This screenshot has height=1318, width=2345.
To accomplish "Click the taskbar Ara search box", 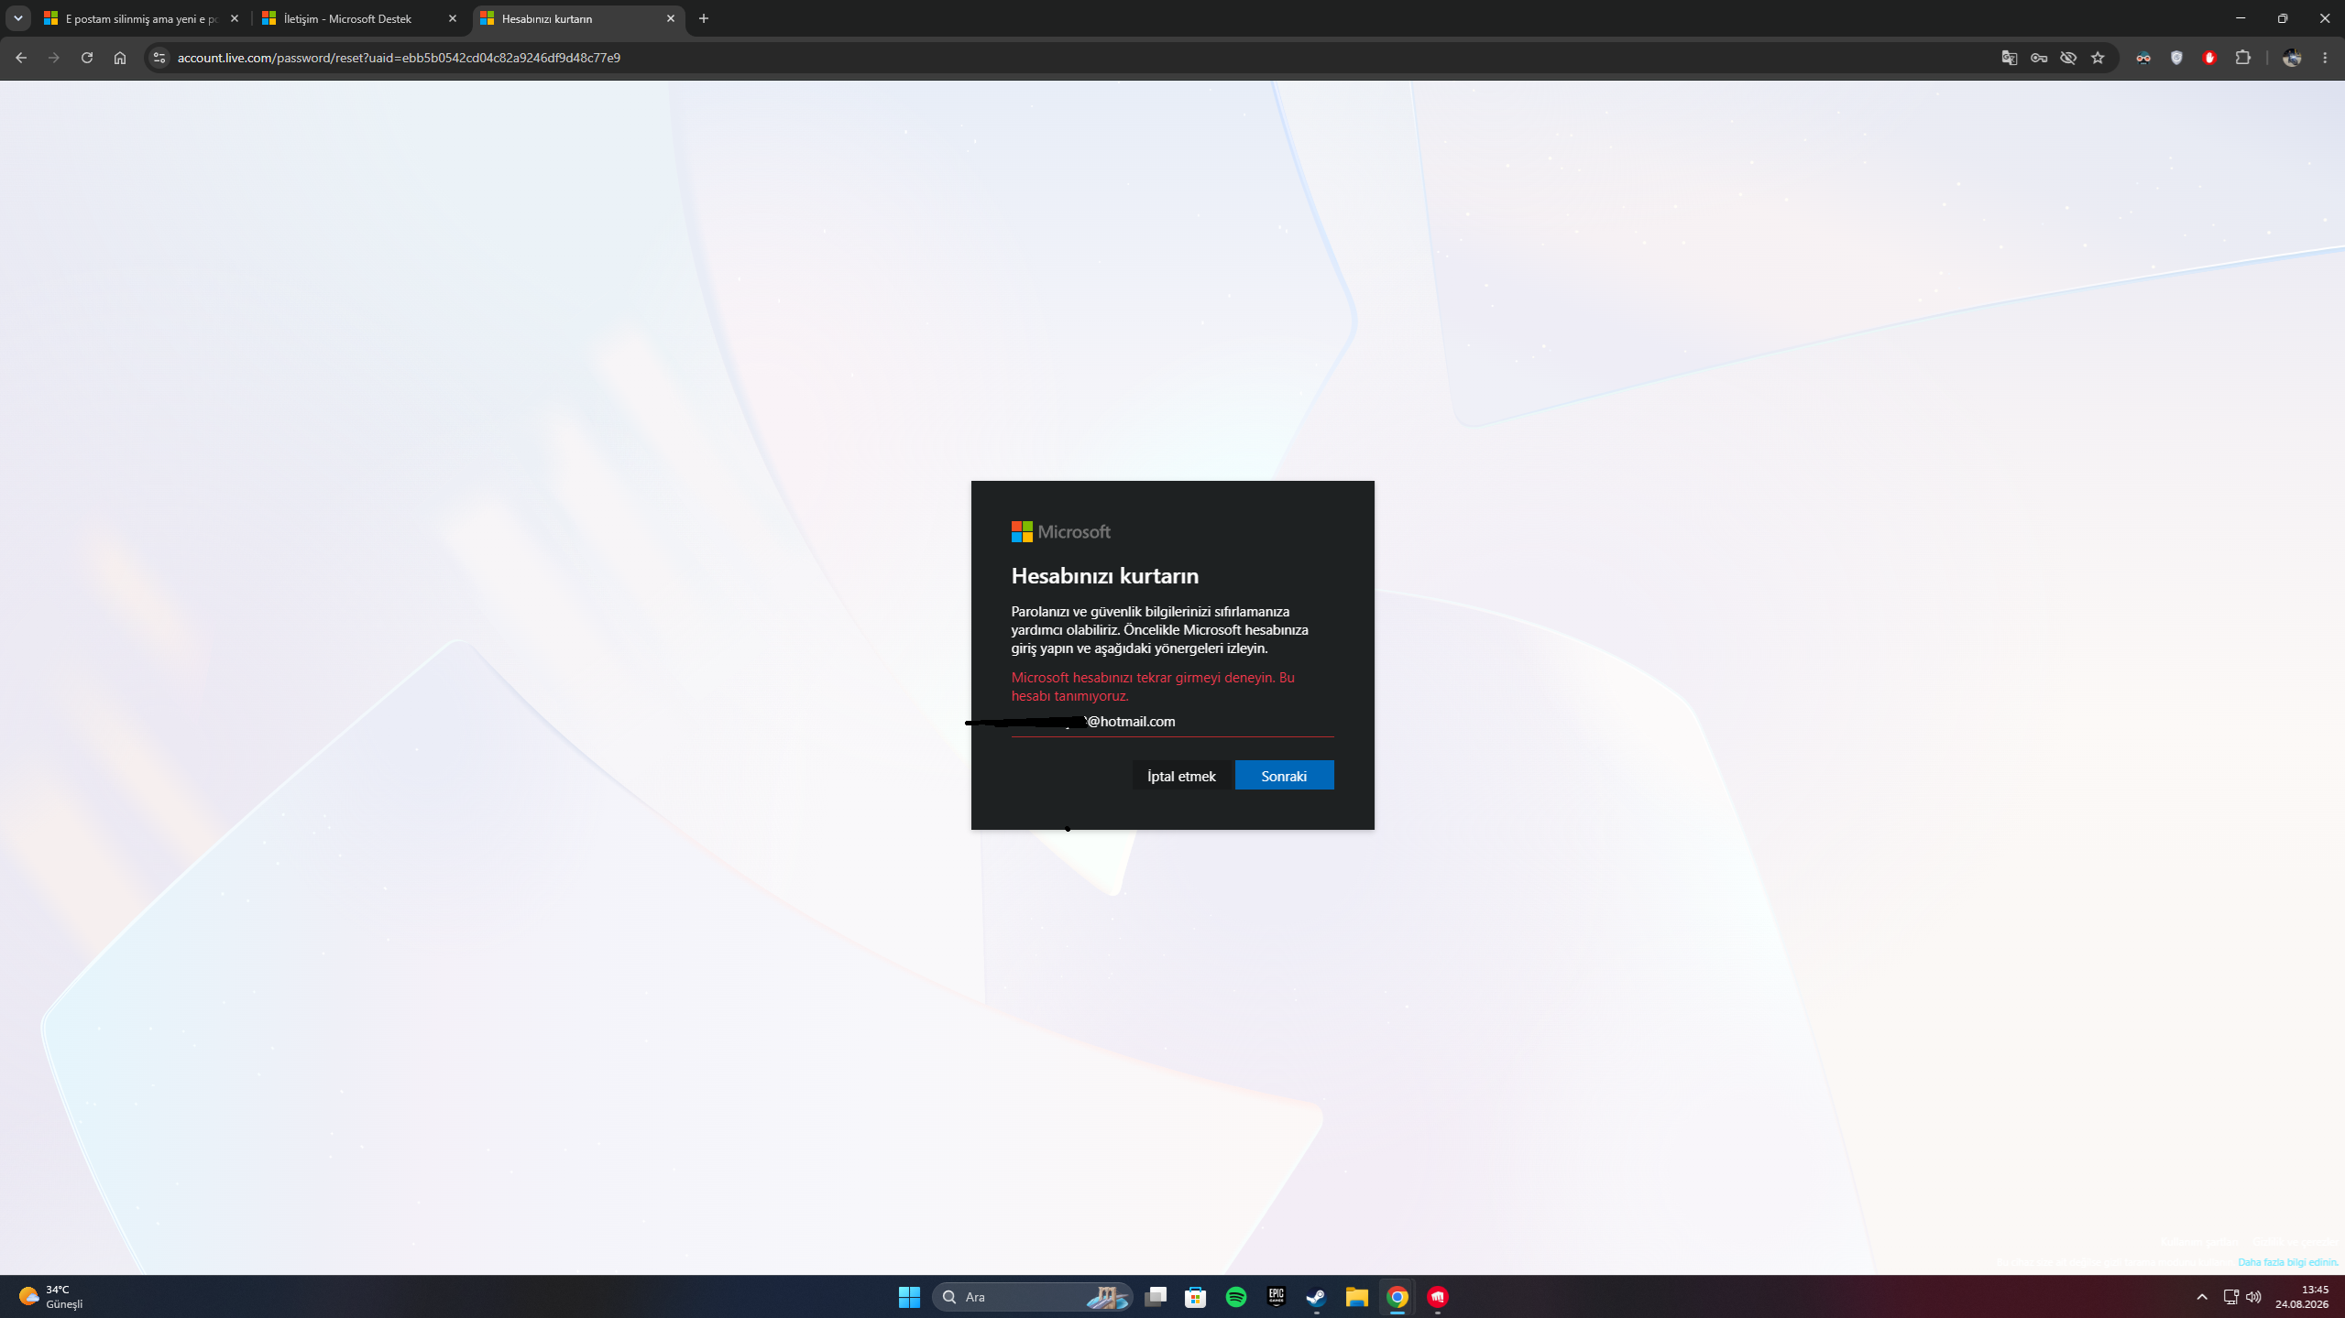I will pyautogui.click(x=1033, y=1297).
